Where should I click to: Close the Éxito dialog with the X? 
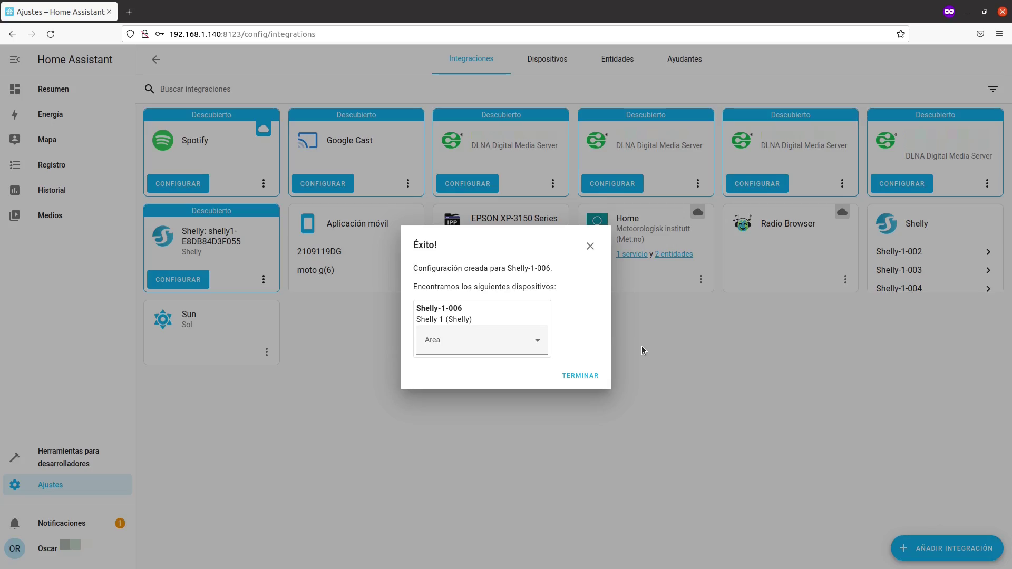coord(590,246)
